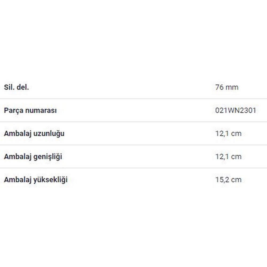The image size is (267, 267).
Task: Click divider line below the Sil. del. row
Action: click(133, 99)
